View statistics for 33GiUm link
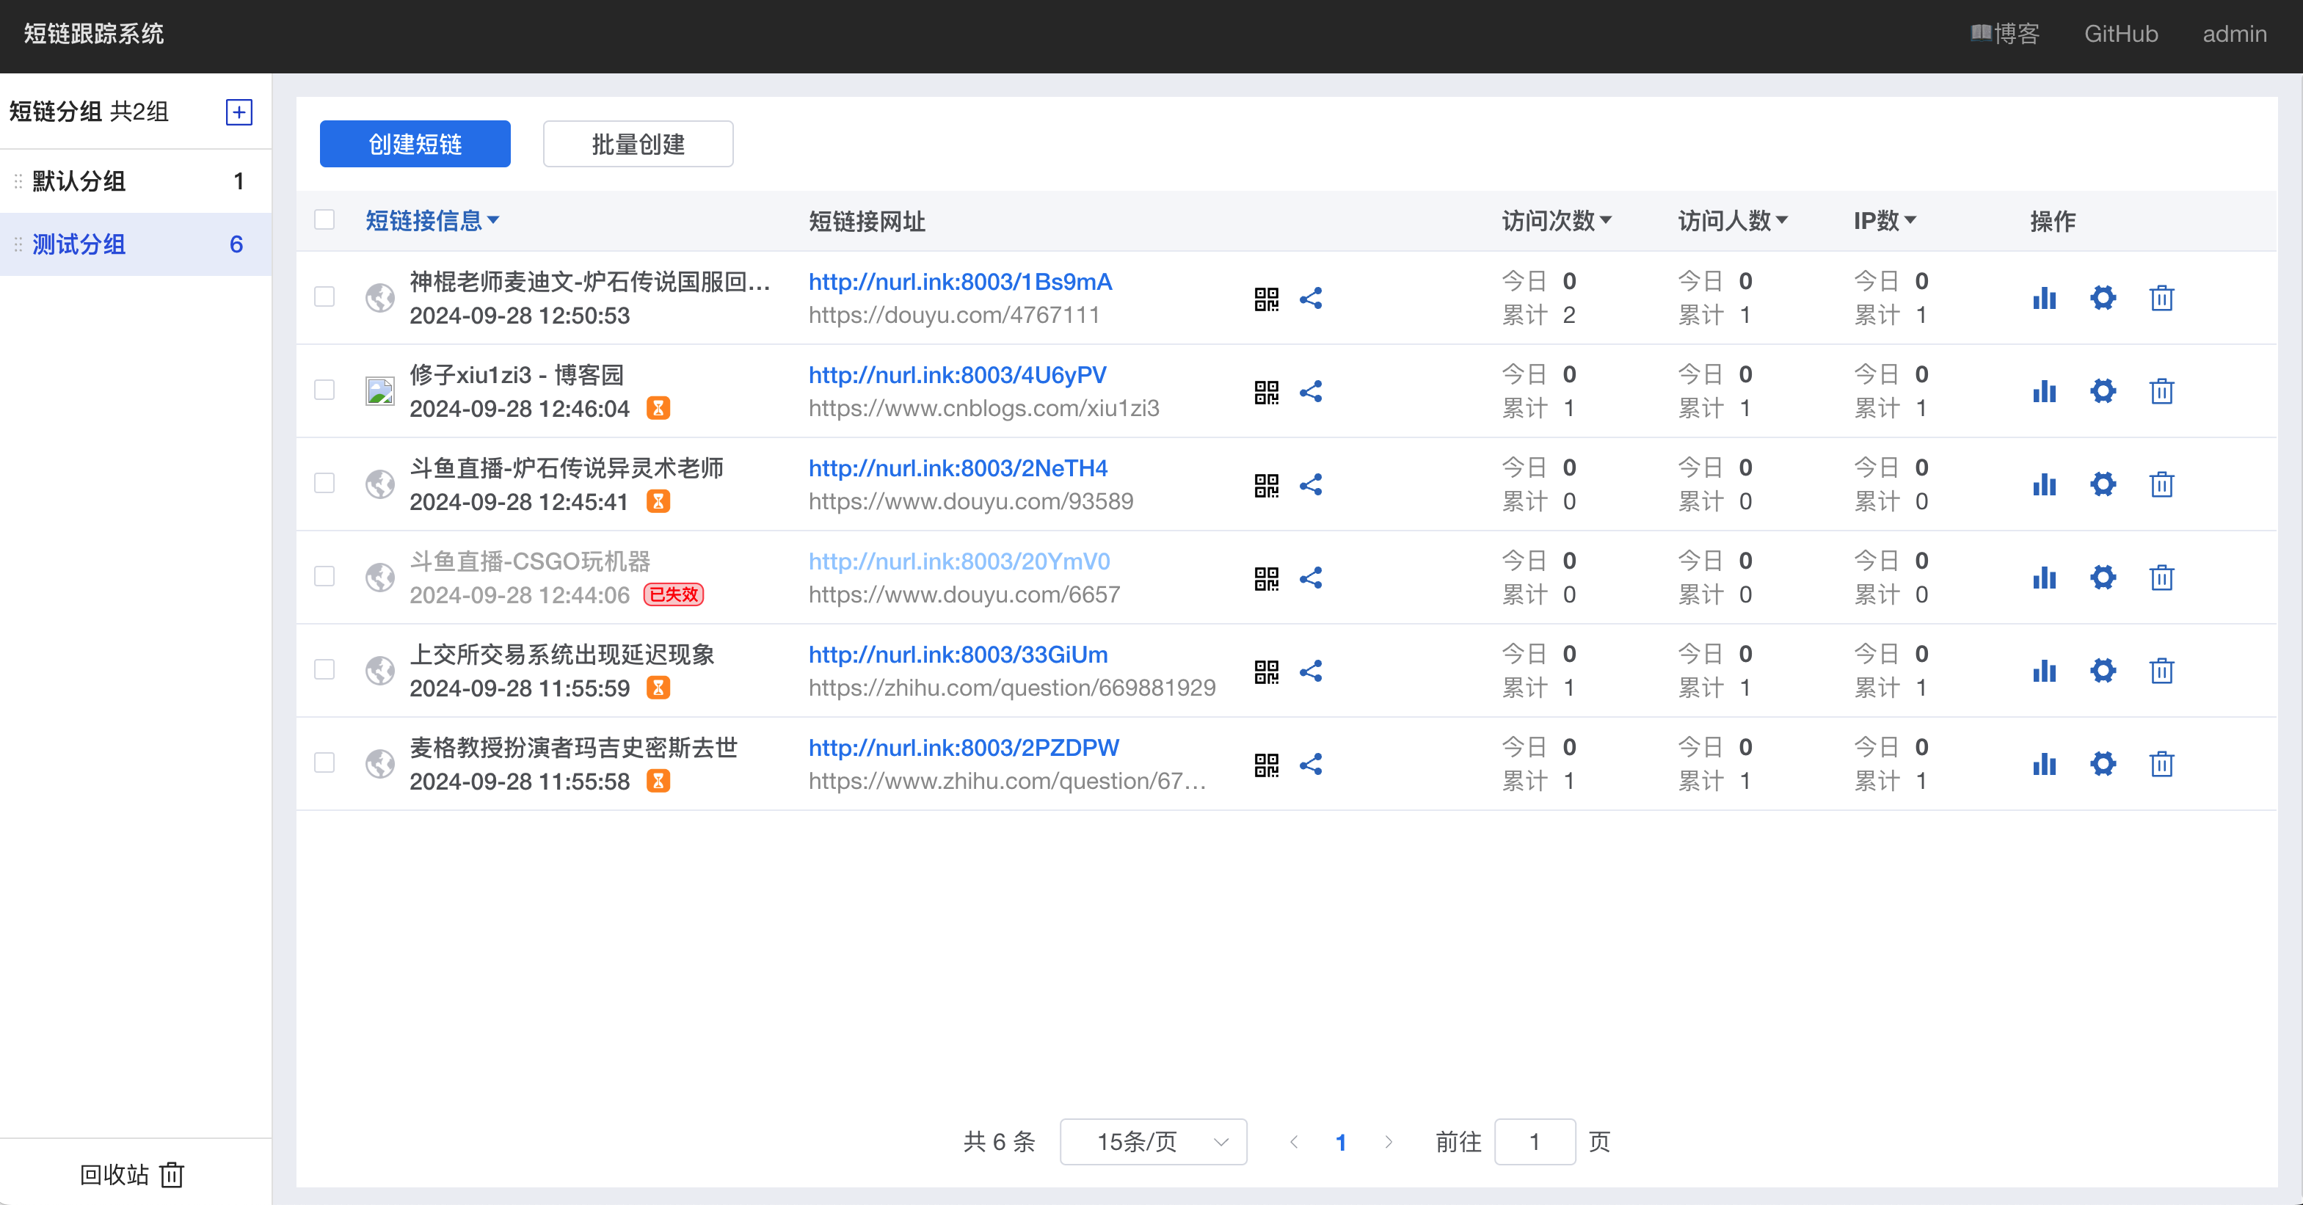Screen dimensions: 2303x1205 (2044, 671)
